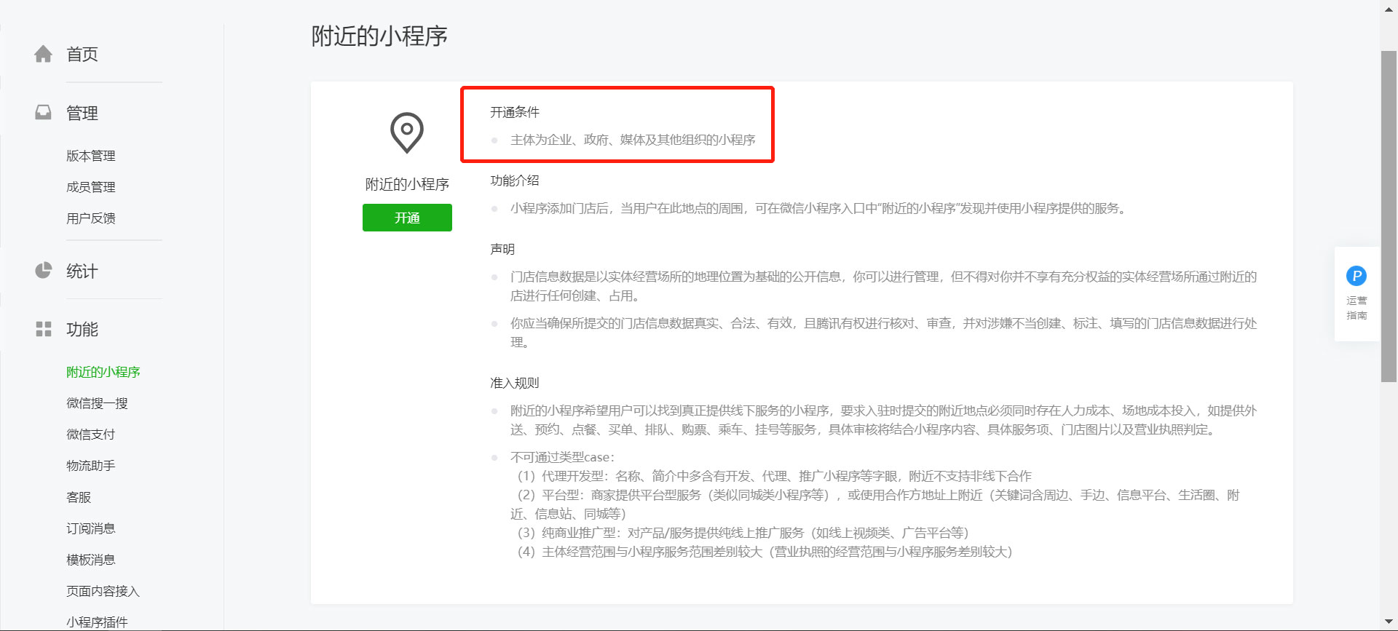Image resolution: width=1398 pixels, height=631 pixels.
Task: Go to 成员管理
Action: pos(91,187)
